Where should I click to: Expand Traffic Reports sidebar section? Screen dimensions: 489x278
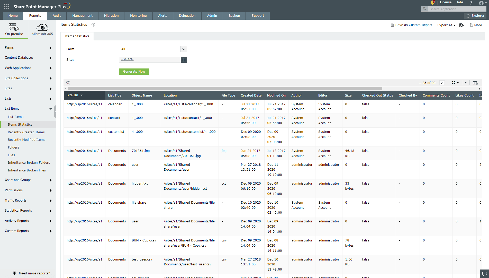point(28,201)
